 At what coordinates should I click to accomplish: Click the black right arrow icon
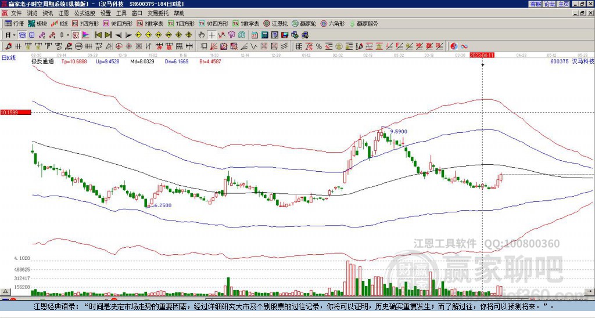tap(128, 35)
